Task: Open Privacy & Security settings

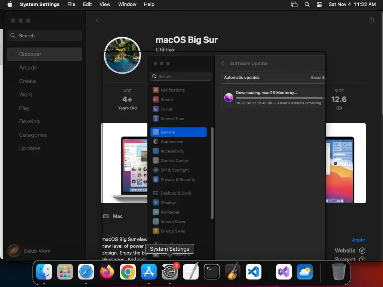Action: tap(179, 180)
